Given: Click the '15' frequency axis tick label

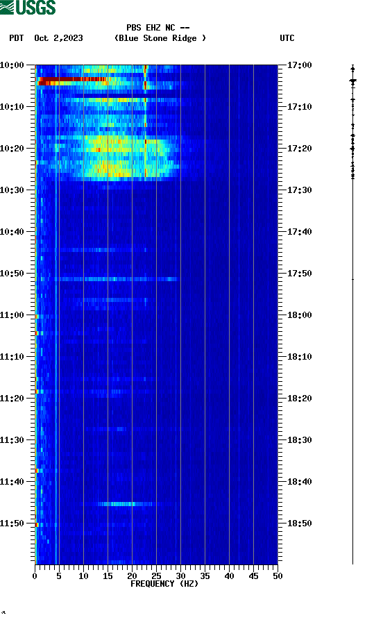Looking at the screenshot, I should 108,576.
